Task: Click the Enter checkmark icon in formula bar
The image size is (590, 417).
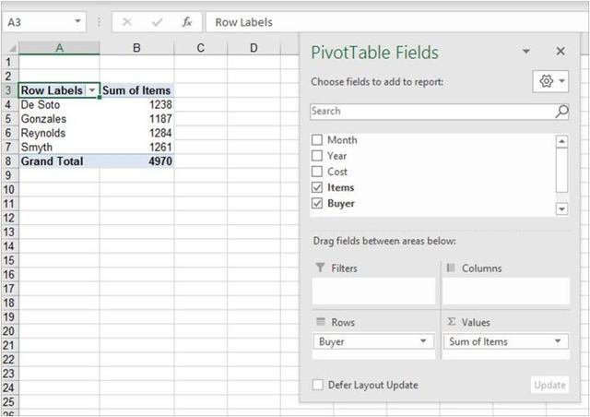Action: point(158,22)
